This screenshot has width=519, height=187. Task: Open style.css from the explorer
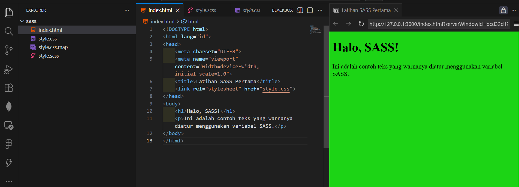click(x=77, y=39)
